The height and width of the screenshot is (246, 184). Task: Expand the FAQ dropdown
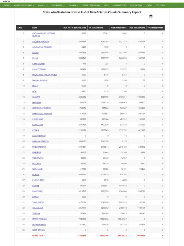click(x=106, y=5)
